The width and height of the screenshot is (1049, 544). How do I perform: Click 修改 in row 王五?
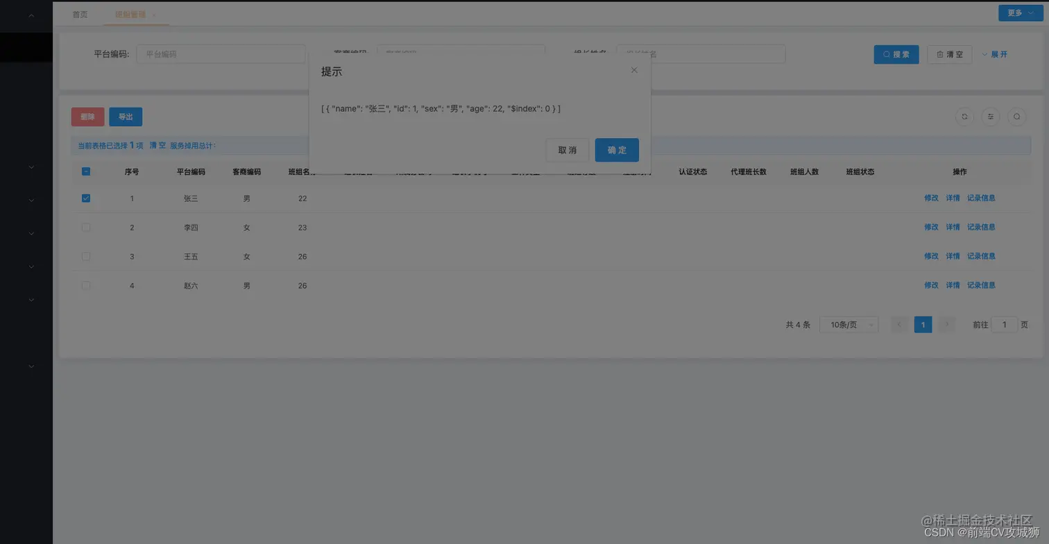931,257
